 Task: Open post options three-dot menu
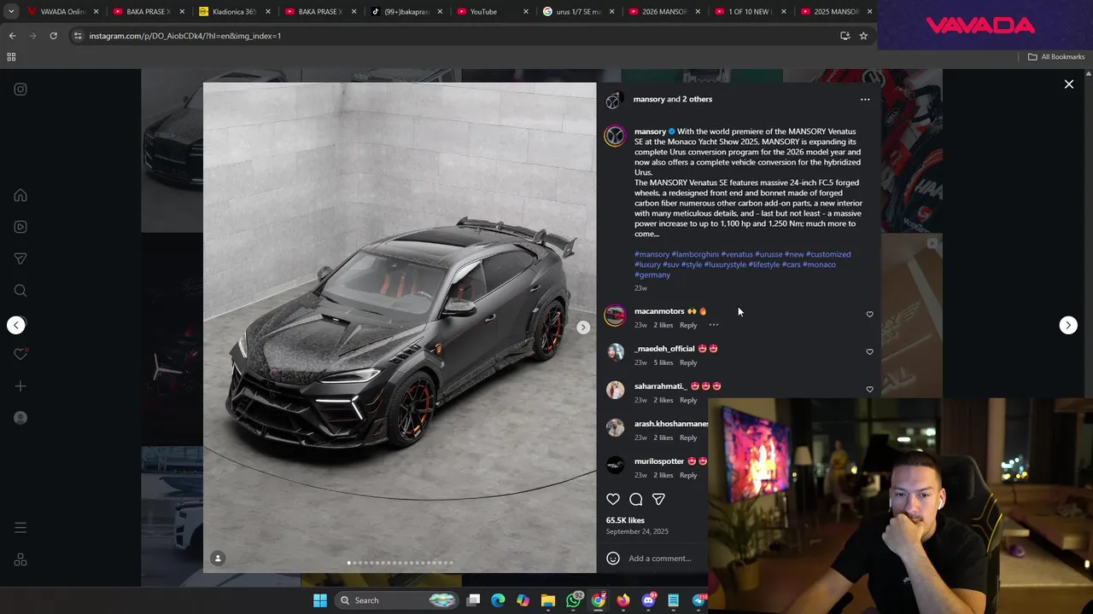[865, 100]
